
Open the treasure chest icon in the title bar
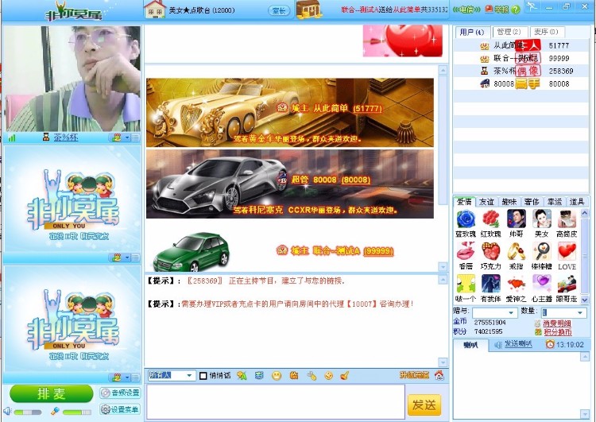[308, 9]
